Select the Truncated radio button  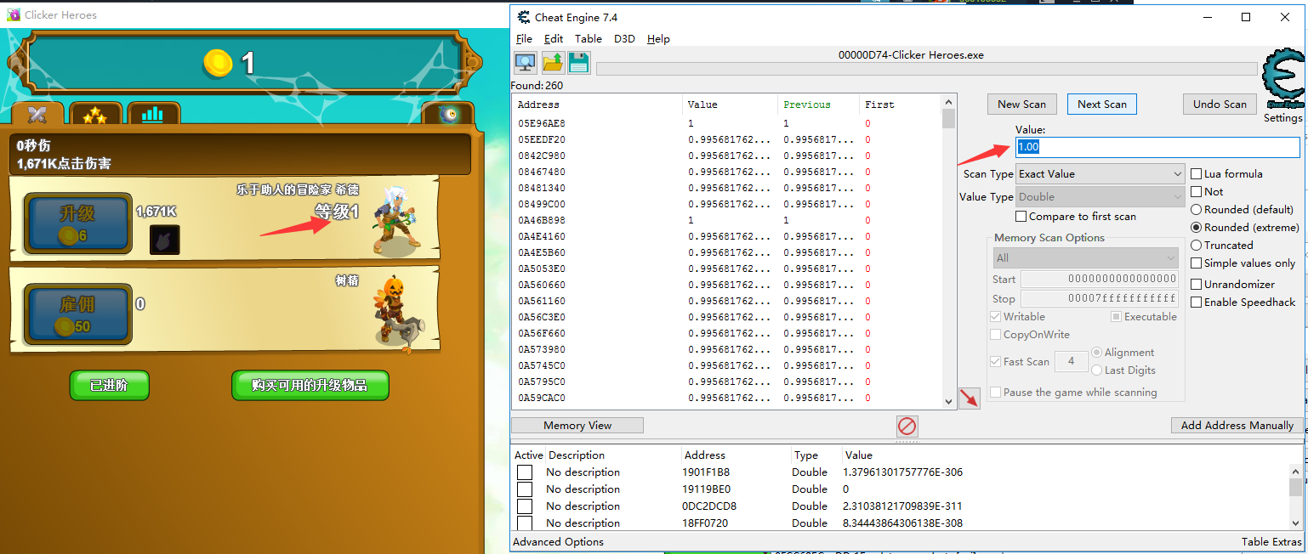click(1197, 245)
